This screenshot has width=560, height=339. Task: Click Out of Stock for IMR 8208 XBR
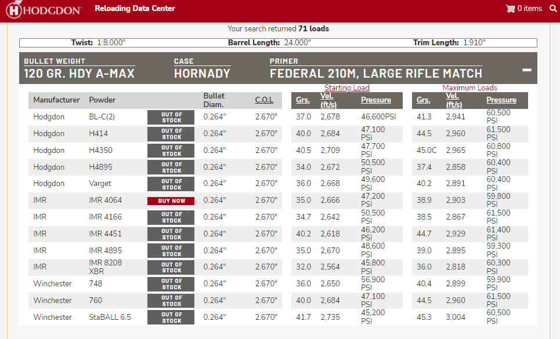171,267
